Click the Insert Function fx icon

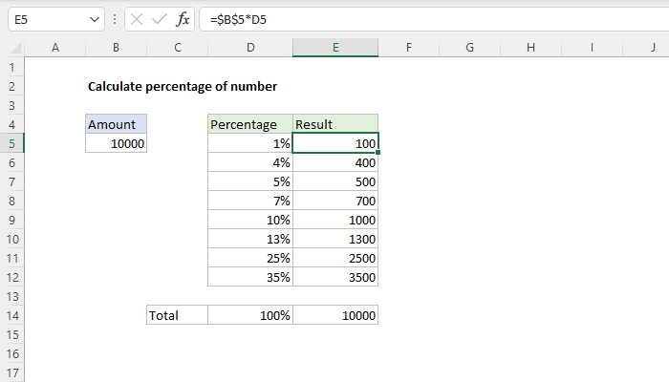183,19
